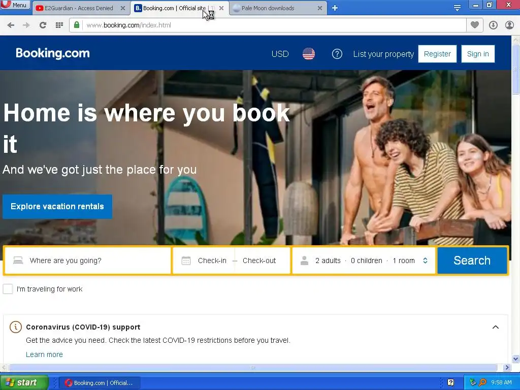Click vertical scrollbar up arrow

pyautogui.click(x=516, y=40)
